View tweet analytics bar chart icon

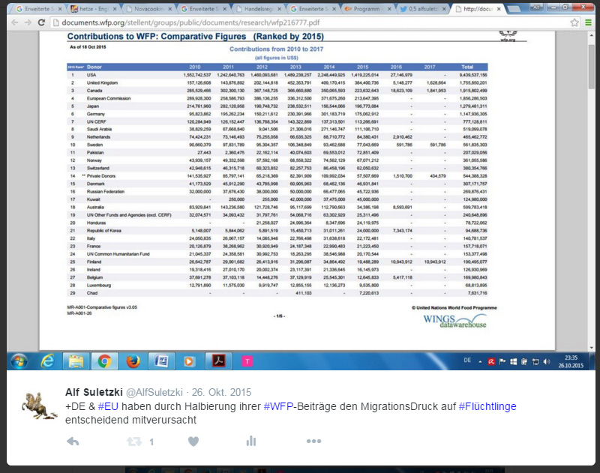tap(251, 442)
